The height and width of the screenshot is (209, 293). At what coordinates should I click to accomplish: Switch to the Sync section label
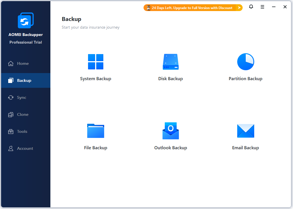pos(22,98)
